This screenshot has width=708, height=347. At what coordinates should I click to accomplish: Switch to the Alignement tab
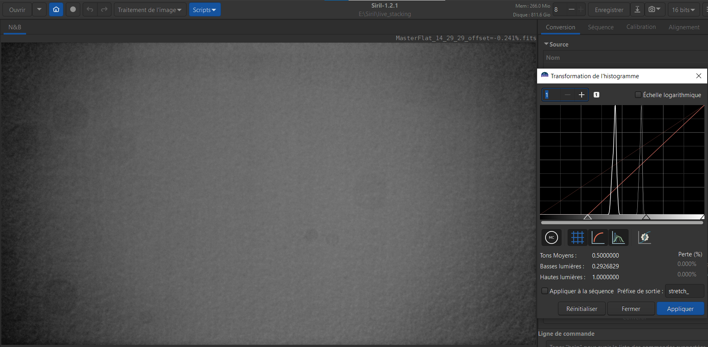tap(684, 27)
